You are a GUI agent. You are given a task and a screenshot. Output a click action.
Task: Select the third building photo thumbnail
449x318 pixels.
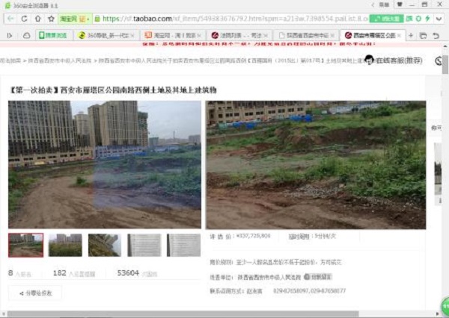click(104, 245)
